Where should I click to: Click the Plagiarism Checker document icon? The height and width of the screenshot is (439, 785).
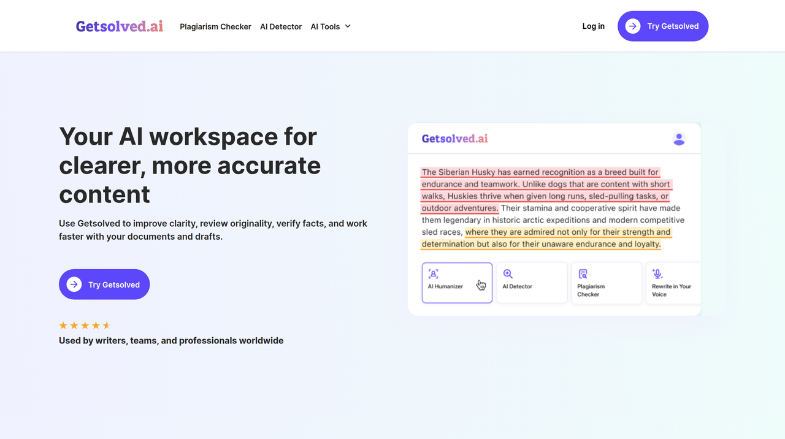click(583, 274)
